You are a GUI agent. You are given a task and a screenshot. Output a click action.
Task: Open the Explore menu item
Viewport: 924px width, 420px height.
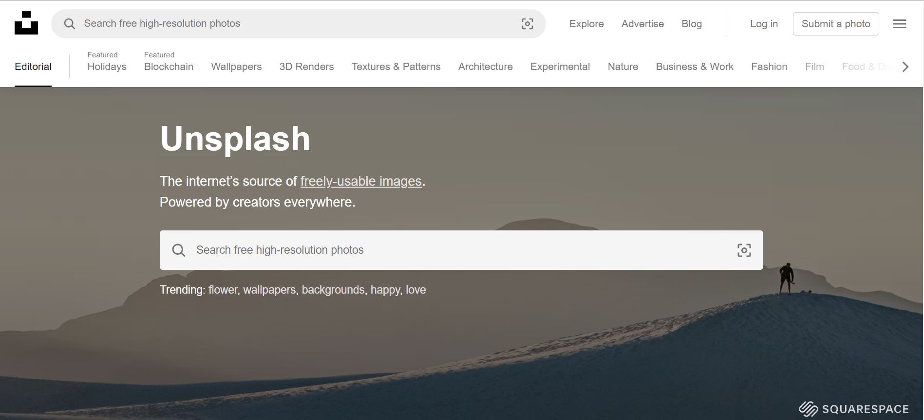pyautogui.click(x=586, y=24)
